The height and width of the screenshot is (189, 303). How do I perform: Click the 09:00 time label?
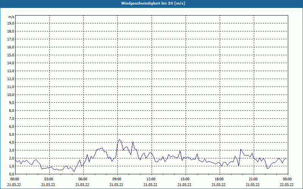point(117,179)
